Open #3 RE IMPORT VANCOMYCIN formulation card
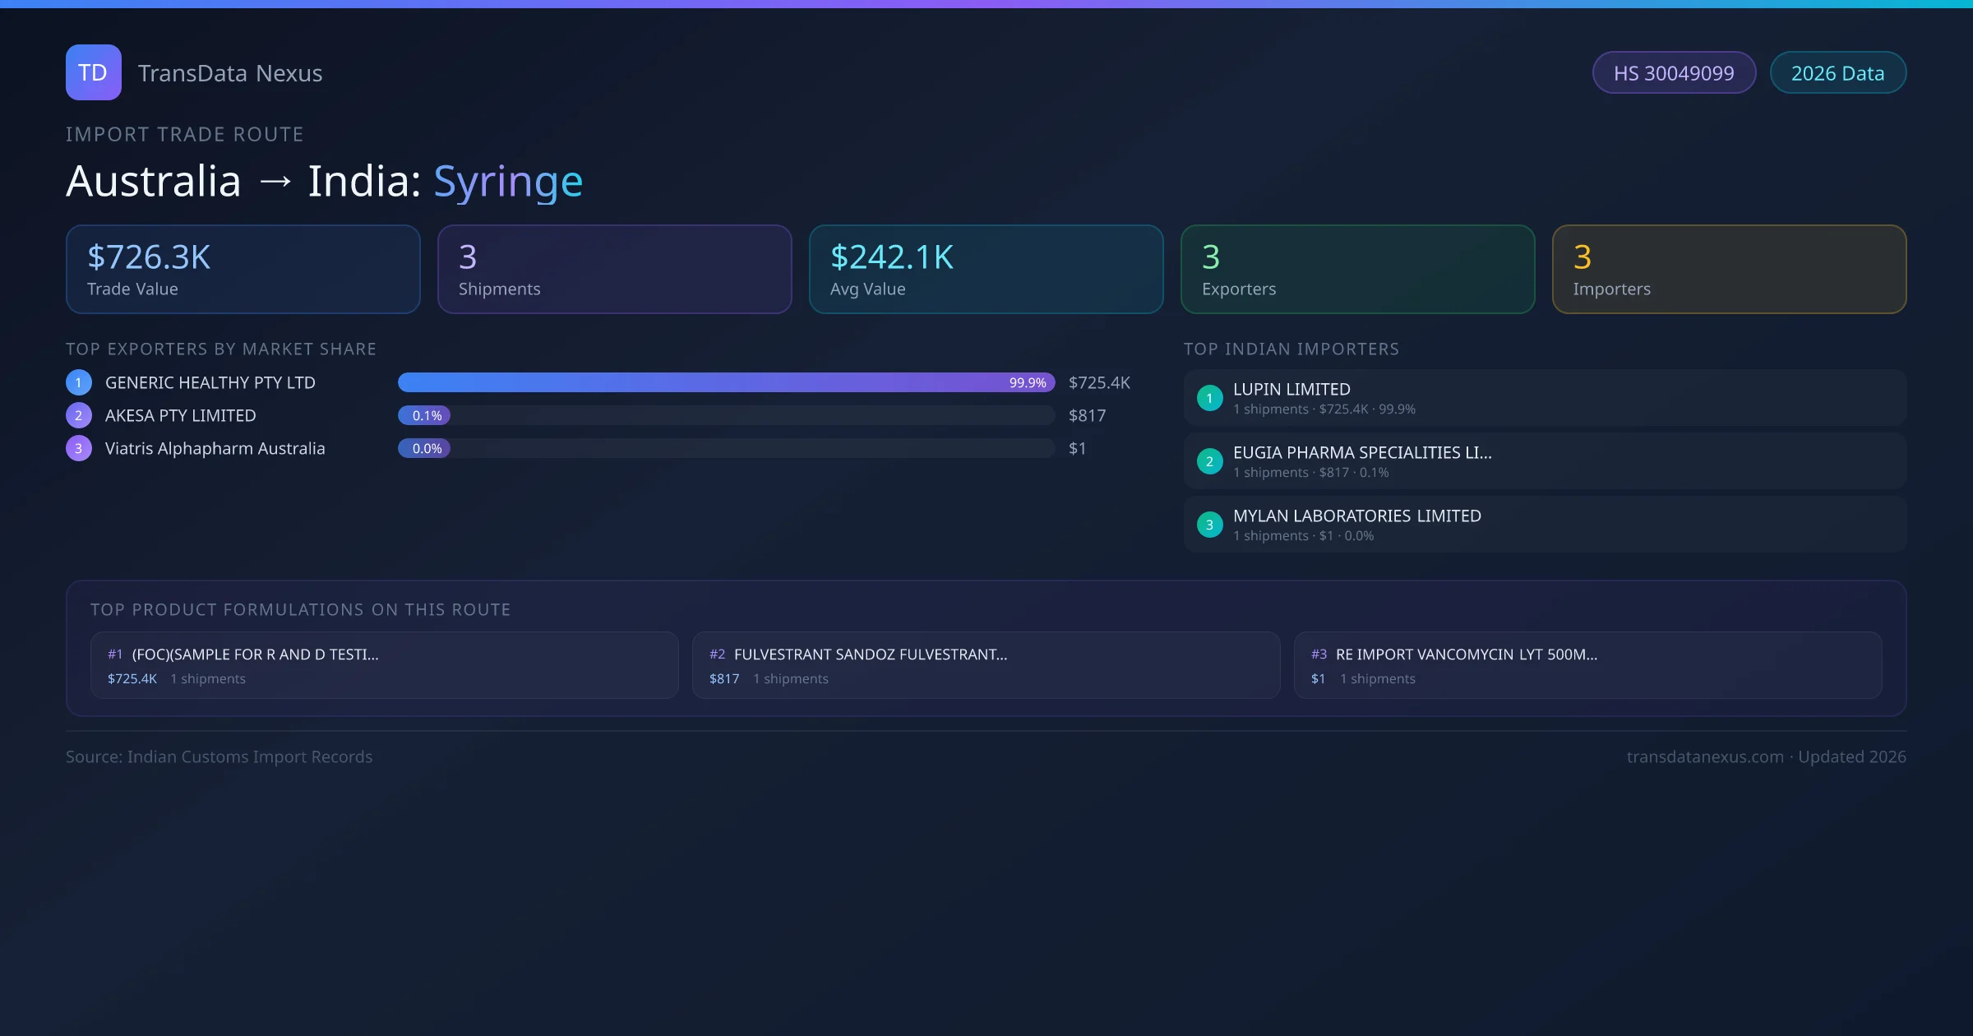1973x1036 pixels. coord(1587,665)
